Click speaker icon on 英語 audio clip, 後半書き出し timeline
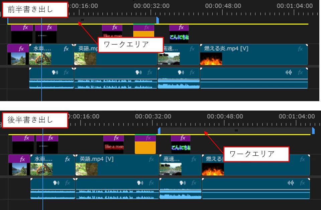321x210 pixels. pos(140,183)
